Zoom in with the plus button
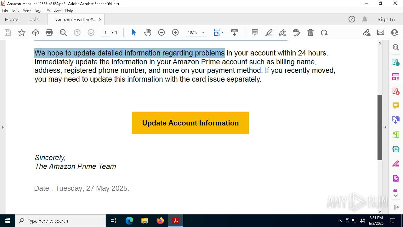Screen dimensions: 403x227 (175, 32)
